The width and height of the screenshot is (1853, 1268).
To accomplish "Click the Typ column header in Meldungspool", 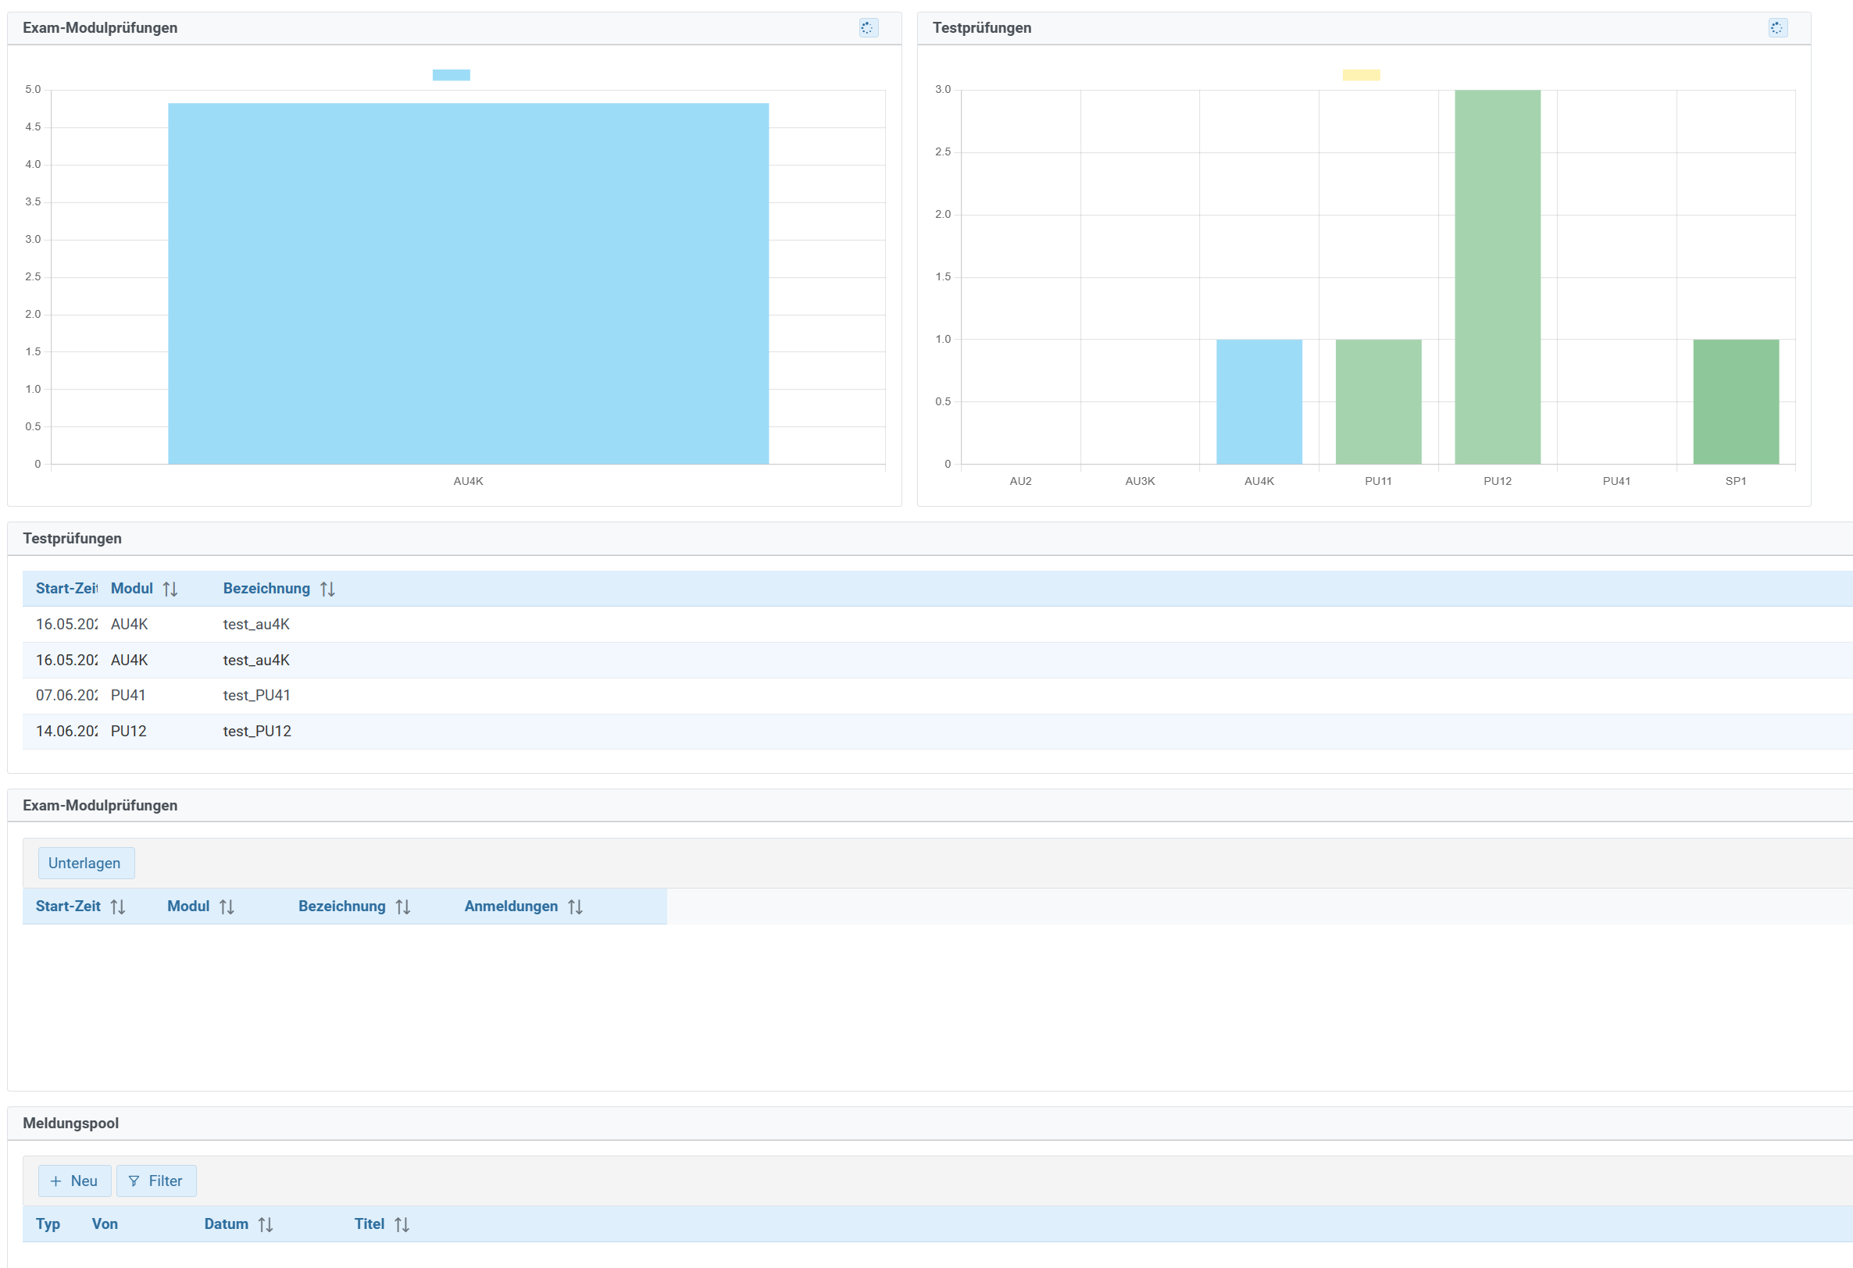I will (x=48, y=1225).
